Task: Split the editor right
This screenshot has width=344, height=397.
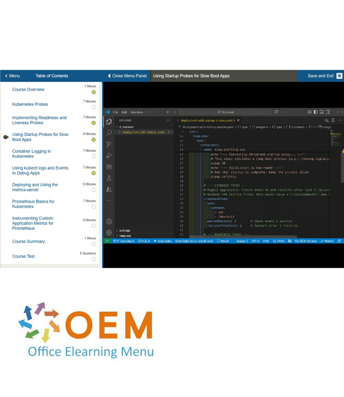Action: pyautogui.click(x=333, y=120)
